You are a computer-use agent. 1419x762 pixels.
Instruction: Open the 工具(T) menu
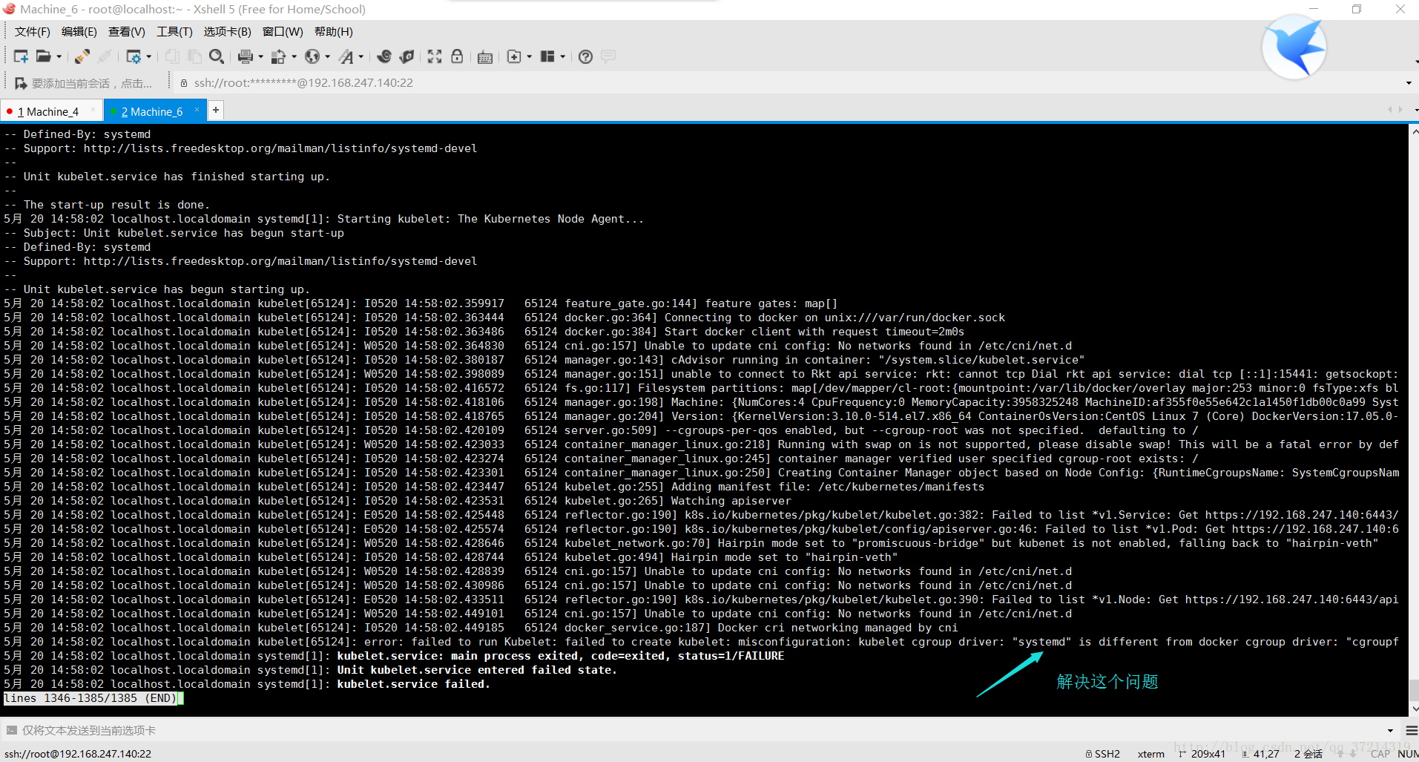[174, 32]
